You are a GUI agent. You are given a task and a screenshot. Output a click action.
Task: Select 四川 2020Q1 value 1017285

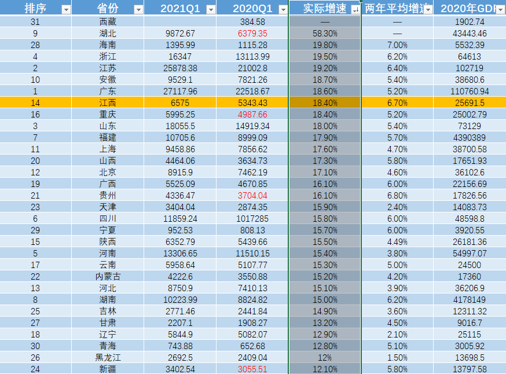tap(252, 218)
